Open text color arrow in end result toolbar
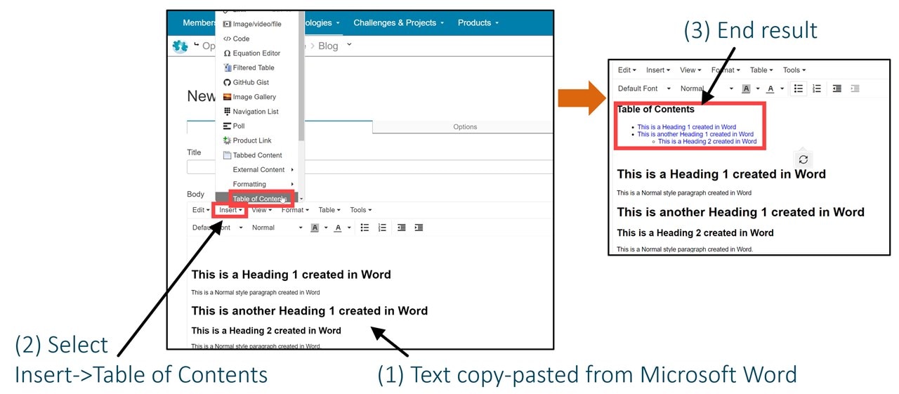This screenshot has width=899, height=394. click(x=781, y=88)
